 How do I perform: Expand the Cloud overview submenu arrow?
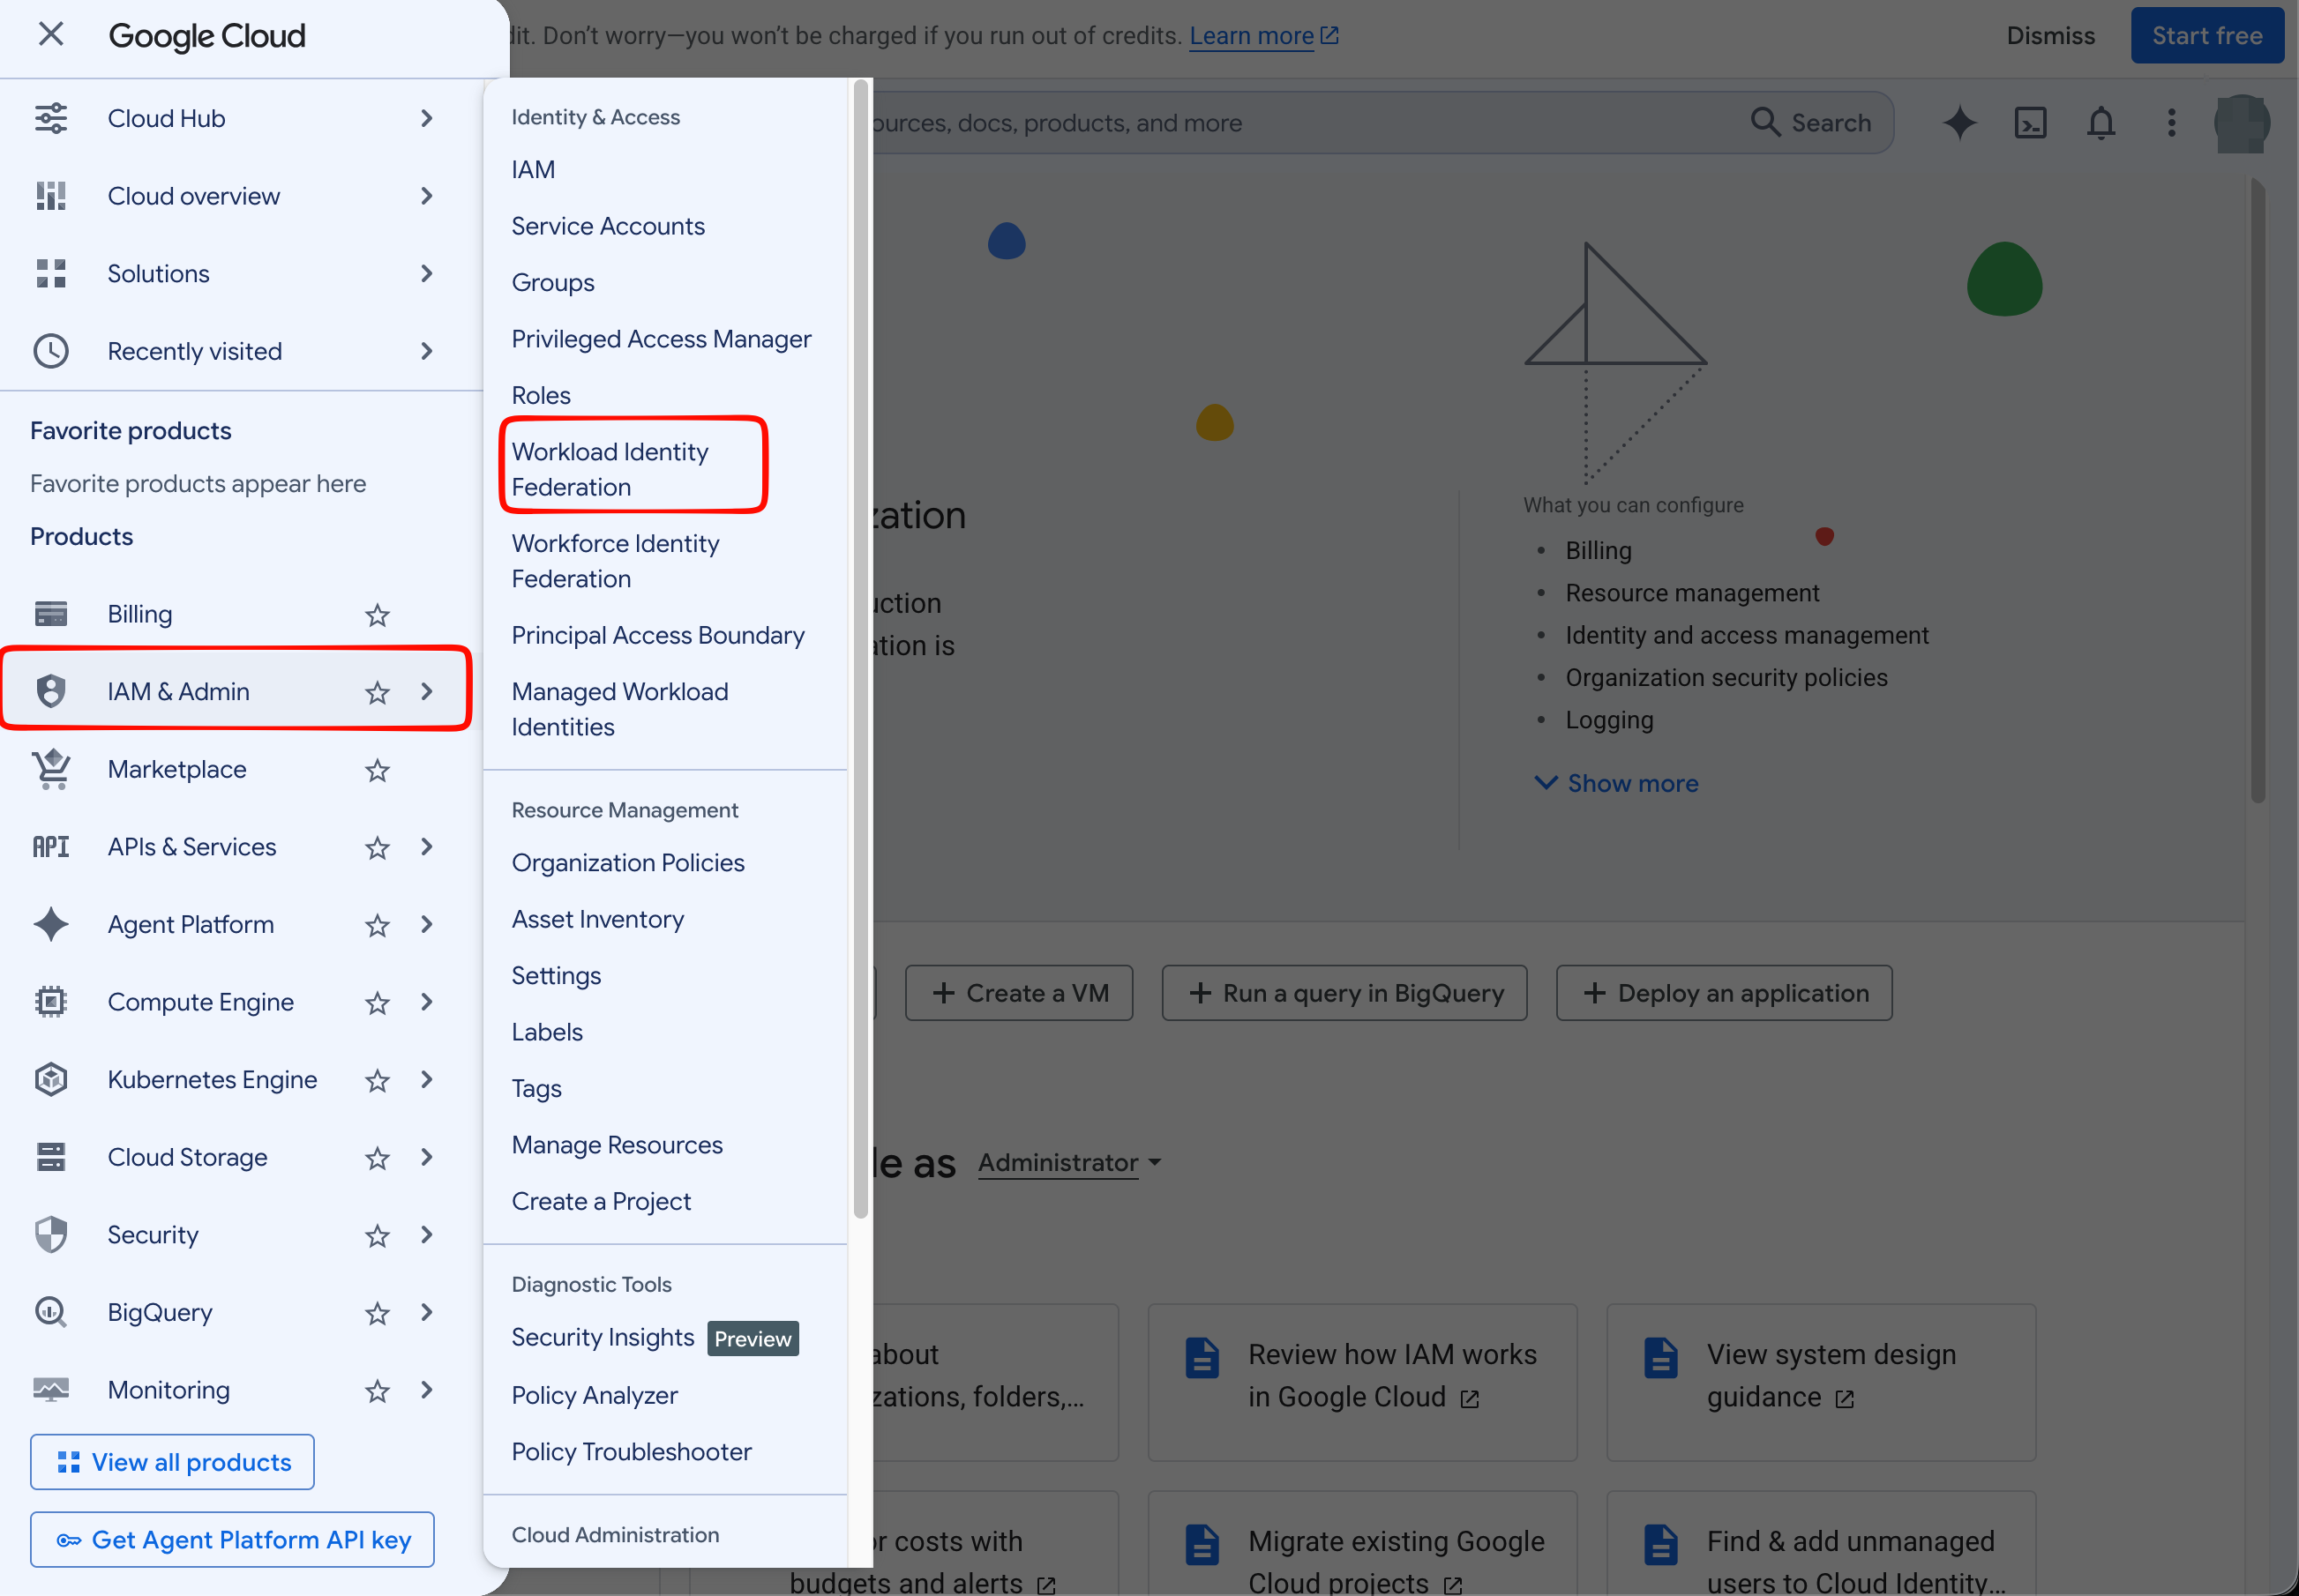point(427,196)
